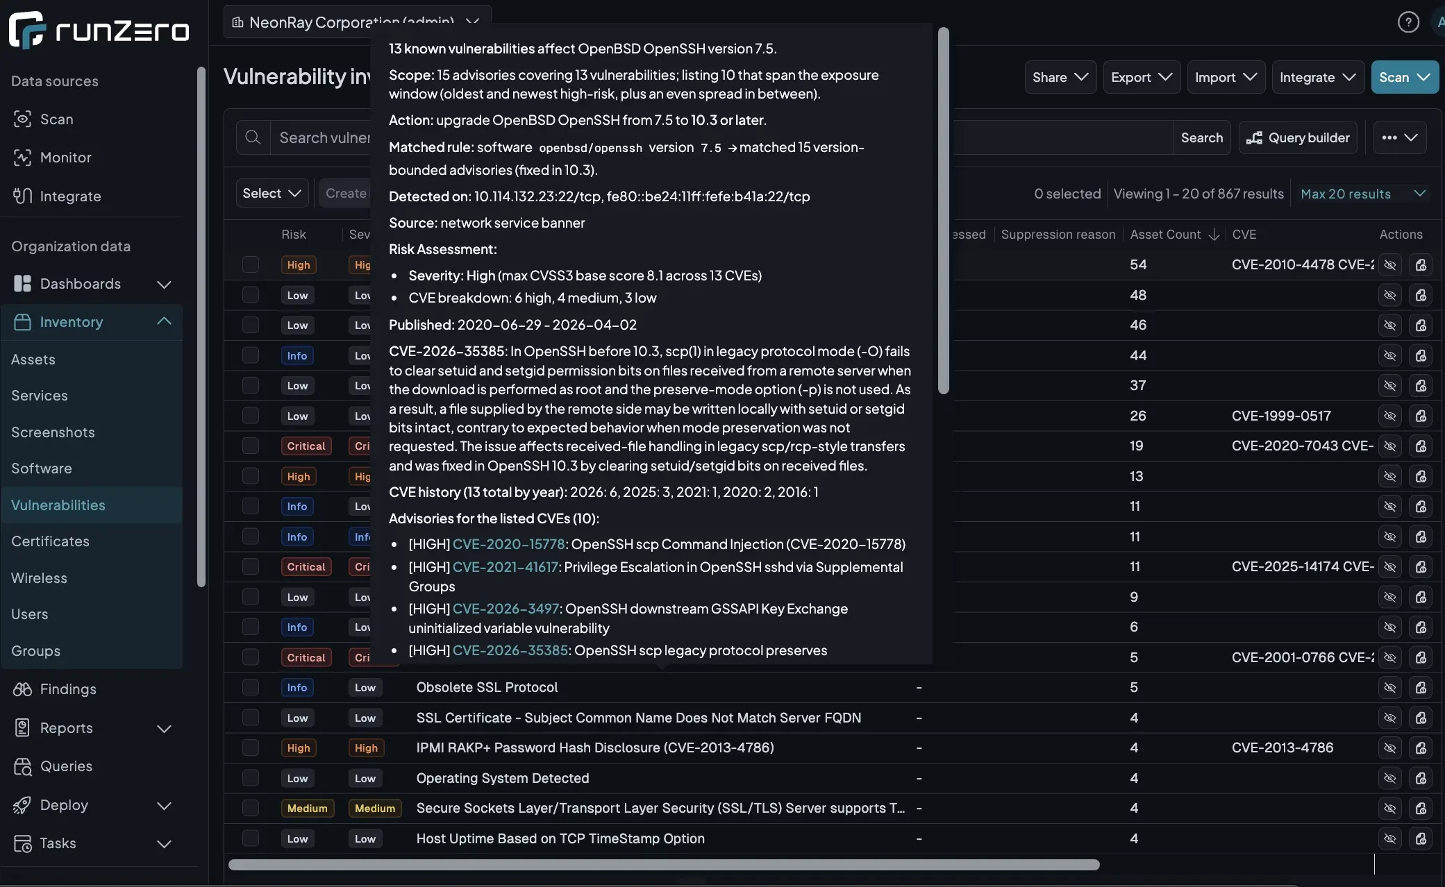Sort by Asset Count arrow icon
This screenshot has height=887, width=1445.
(x=1214, y=235)
